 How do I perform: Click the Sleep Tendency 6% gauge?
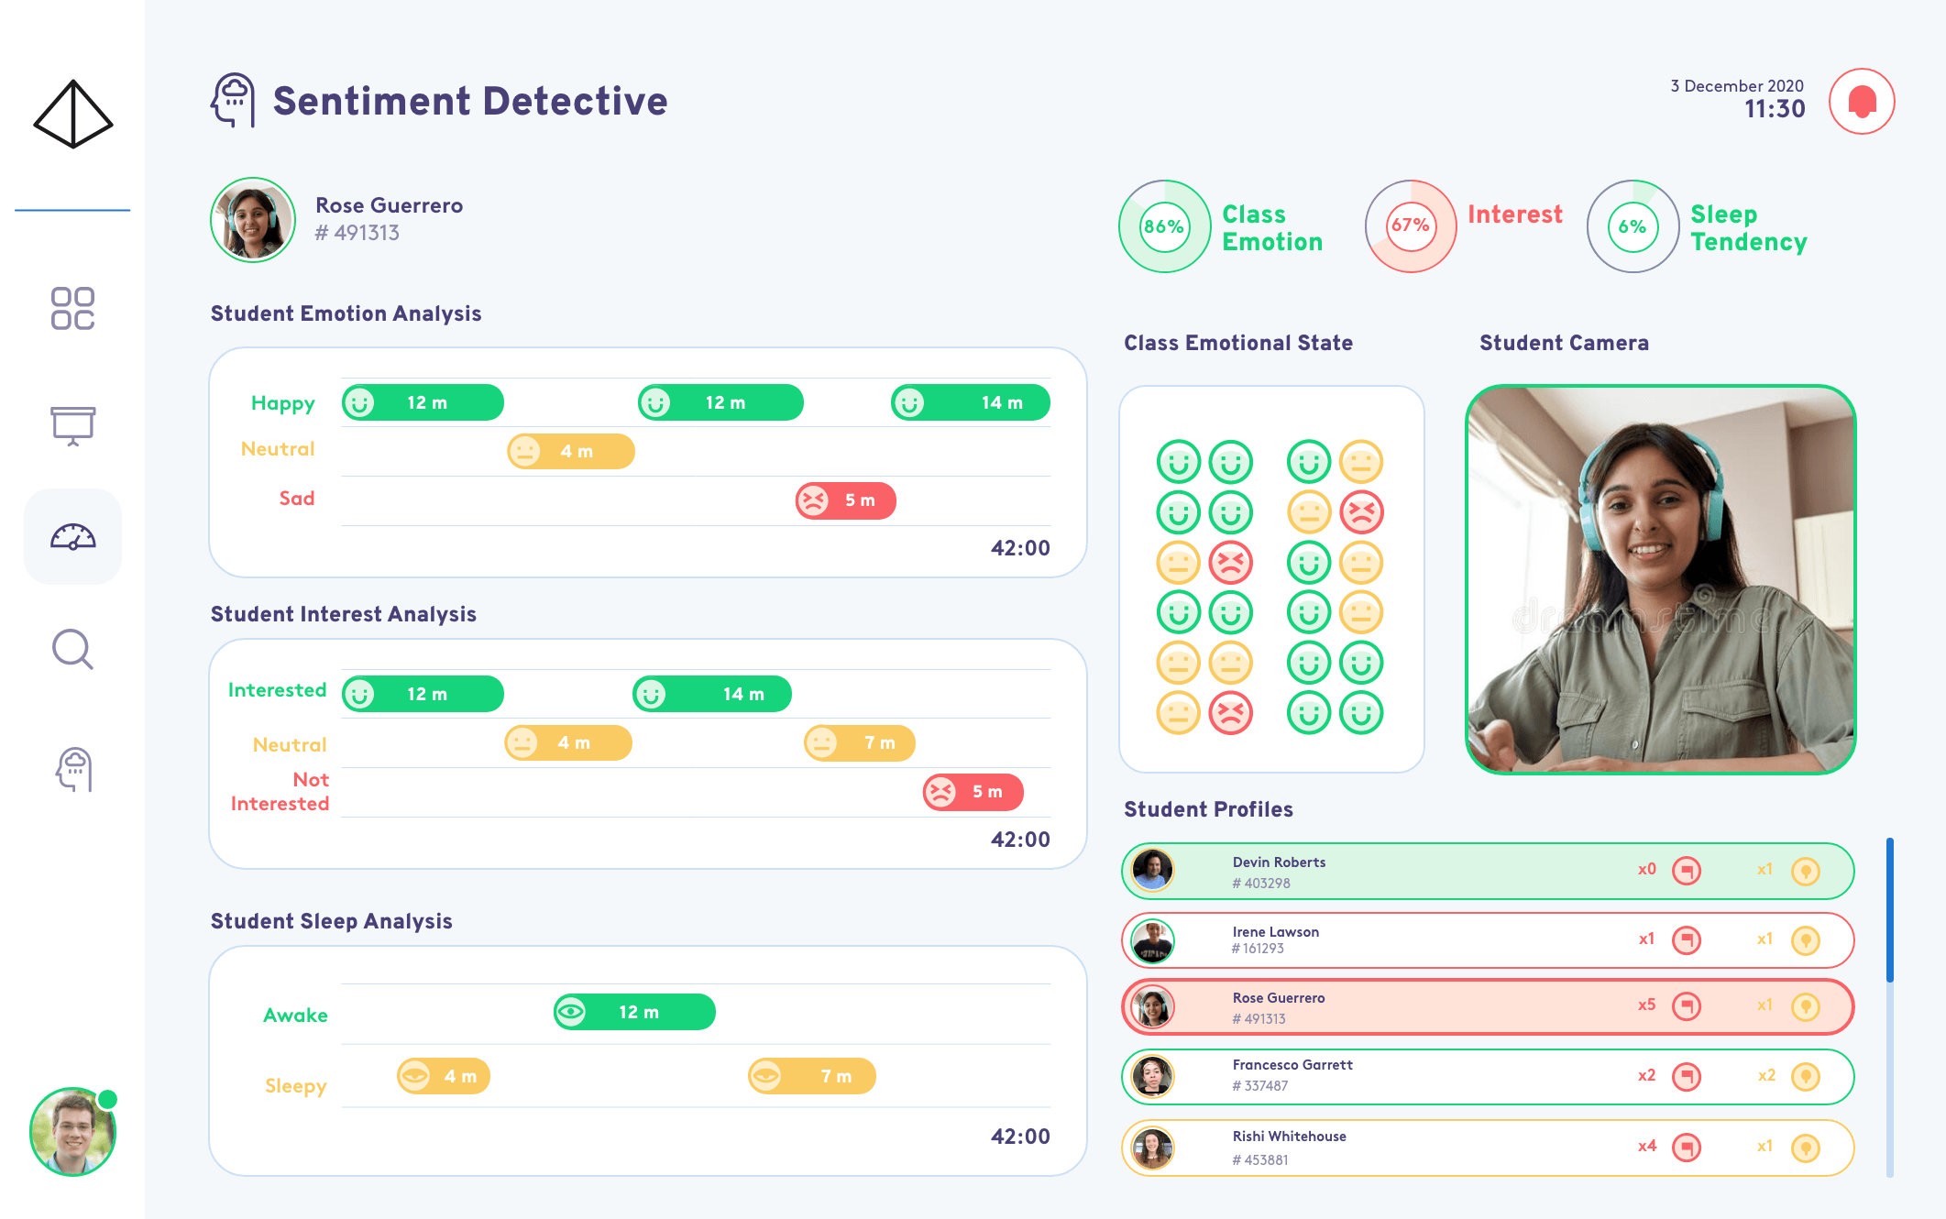[x=1632, y=226]
